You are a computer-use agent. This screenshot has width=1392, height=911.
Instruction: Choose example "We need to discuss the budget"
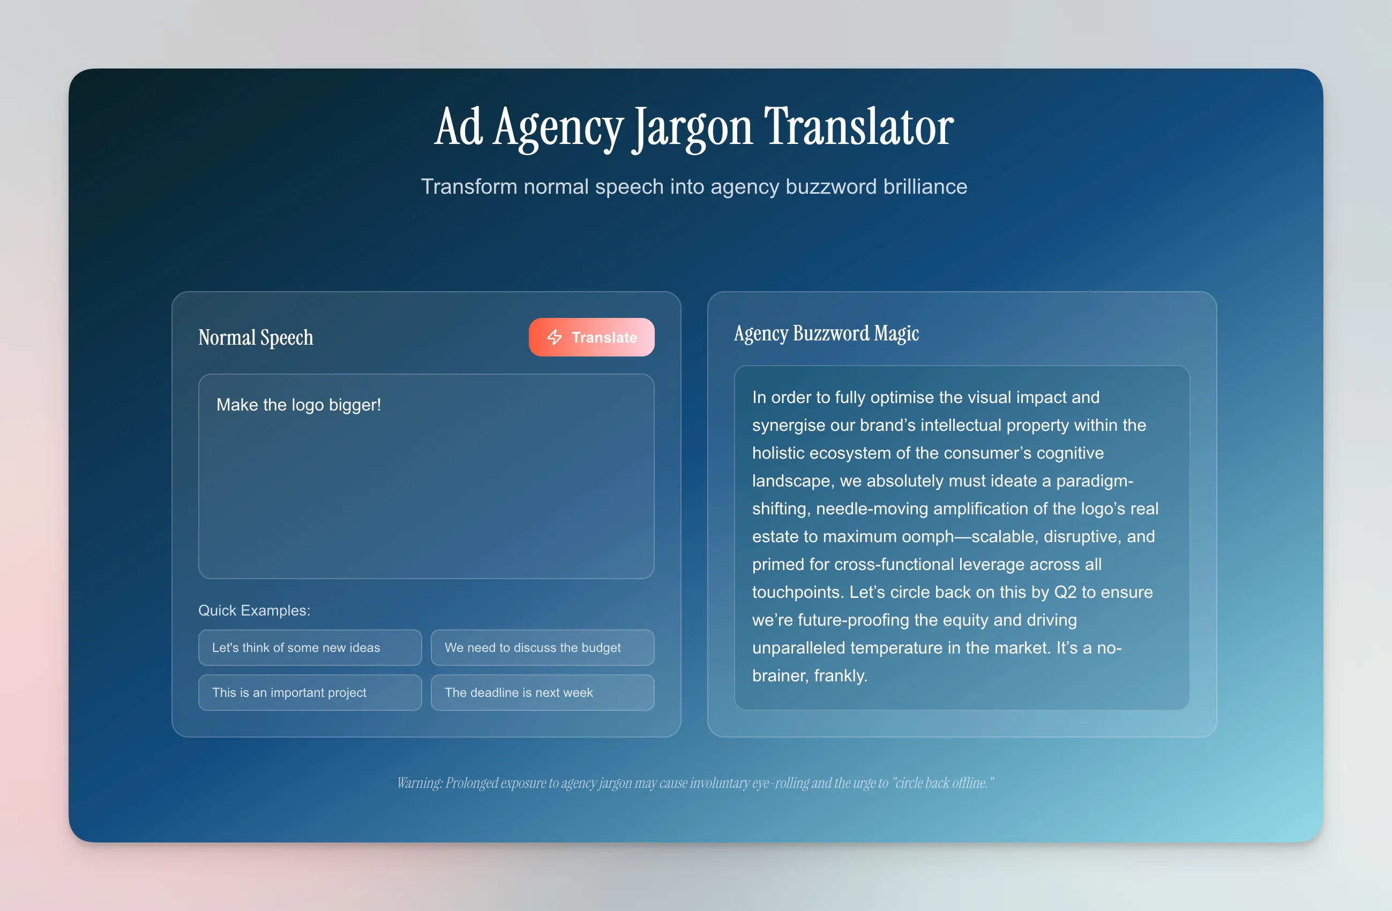tap(542, 648)
